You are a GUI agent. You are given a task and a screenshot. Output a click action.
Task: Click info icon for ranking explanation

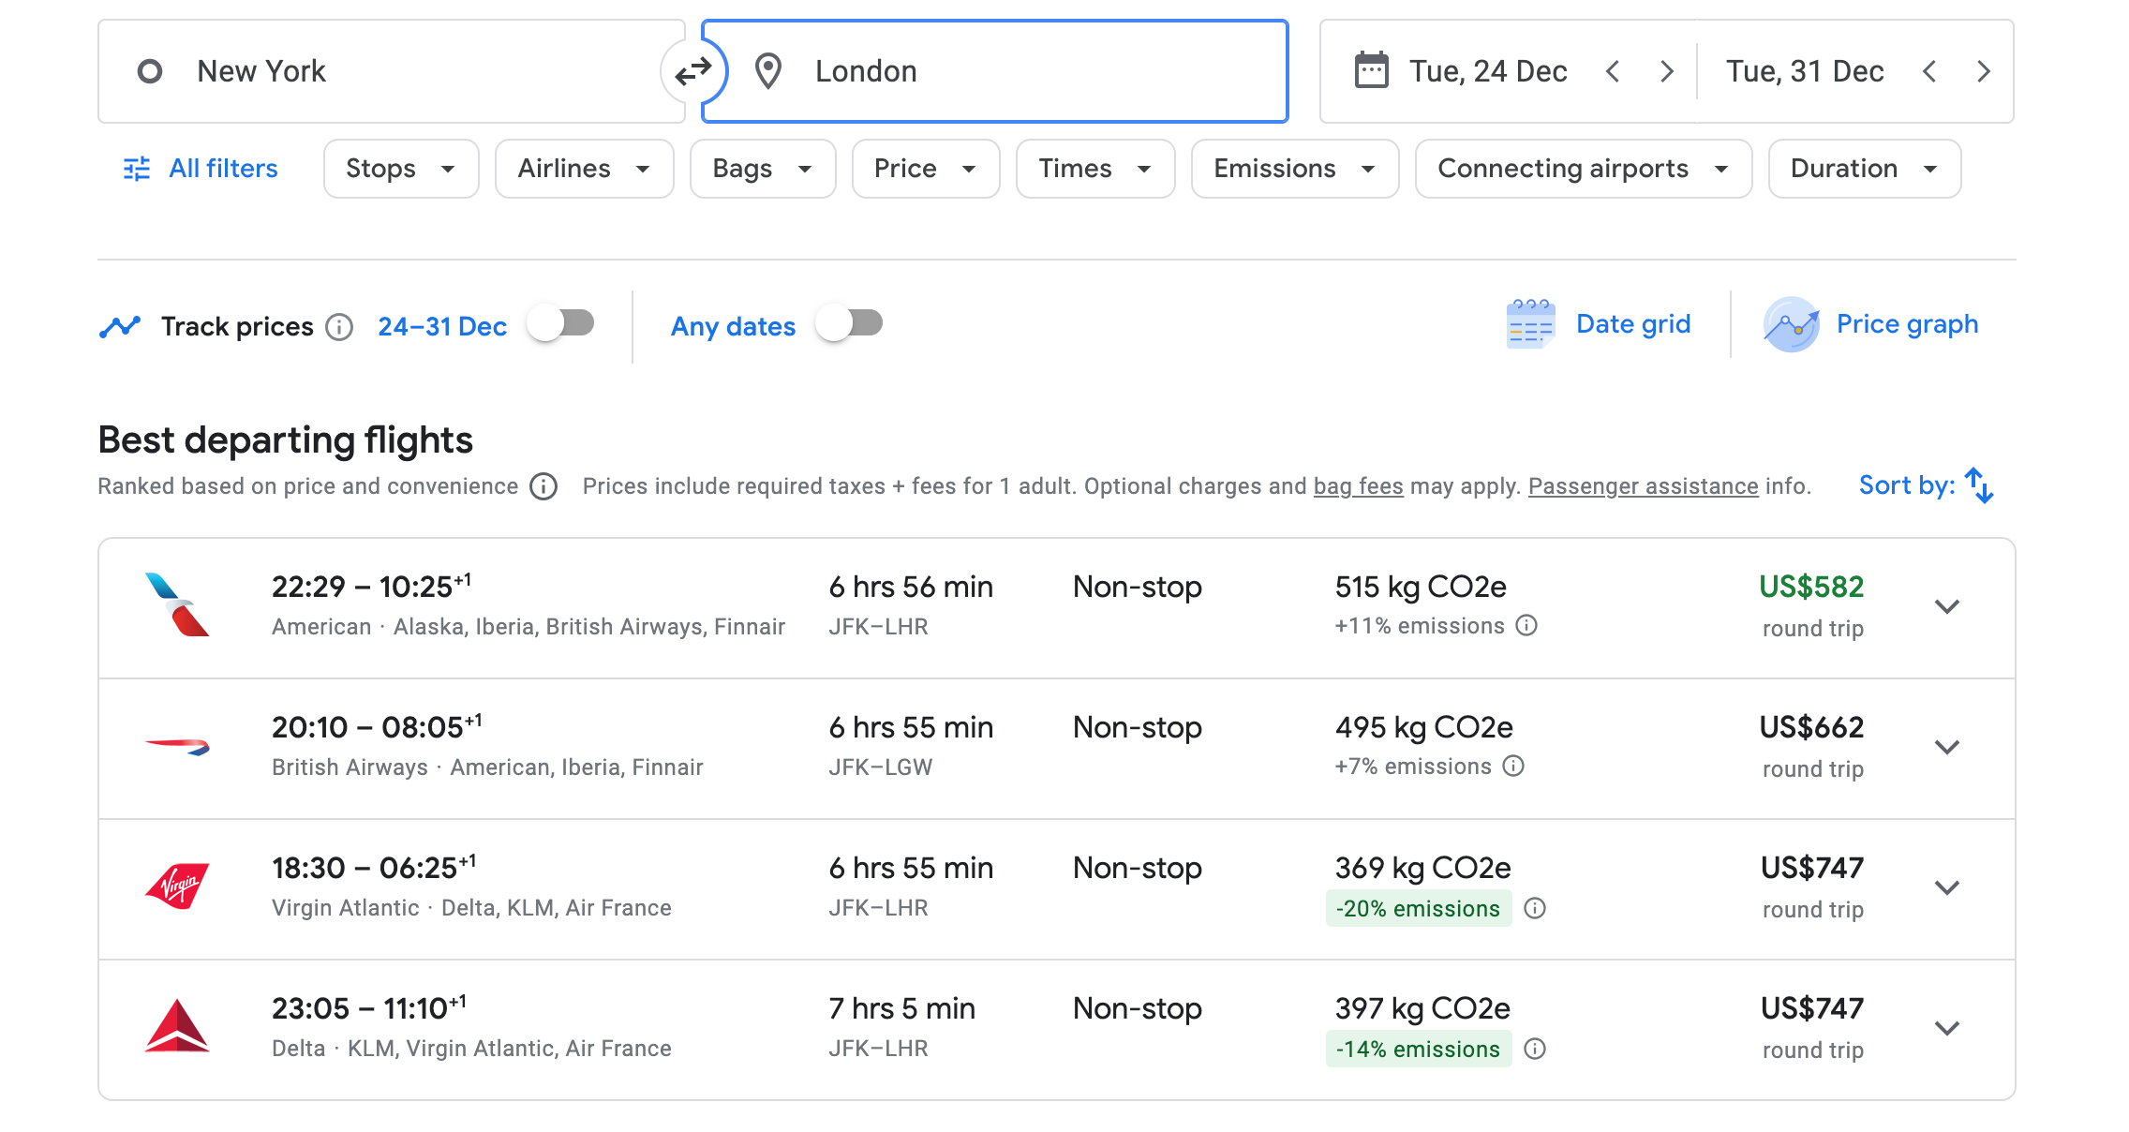[x=543, y=486]
